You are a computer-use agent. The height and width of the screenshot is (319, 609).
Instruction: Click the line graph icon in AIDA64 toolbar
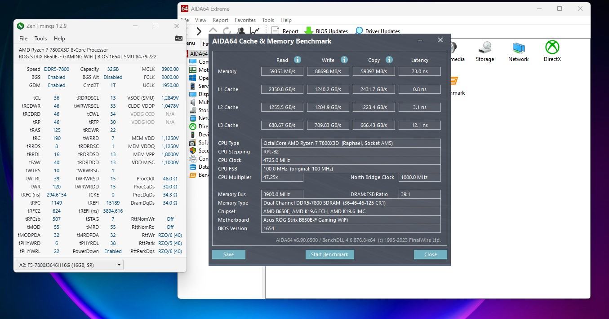tap(255, 31)
